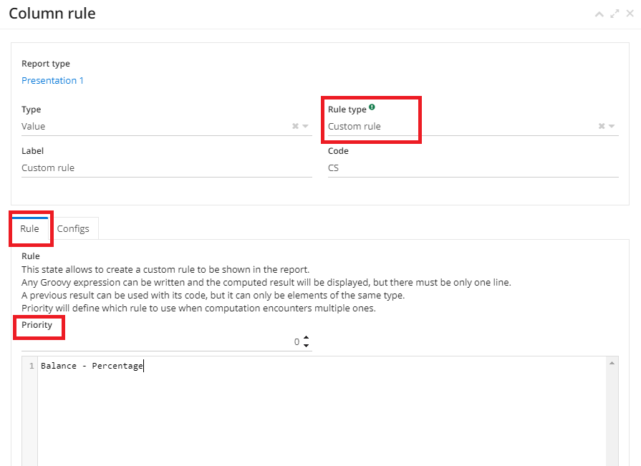
Task: Open the Rule type dropdown arrow
Action: 612,127
